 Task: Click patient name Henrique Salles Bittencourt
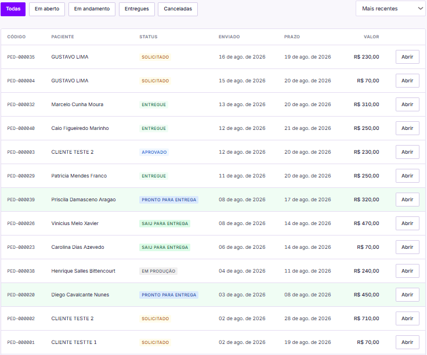[84, 271]
